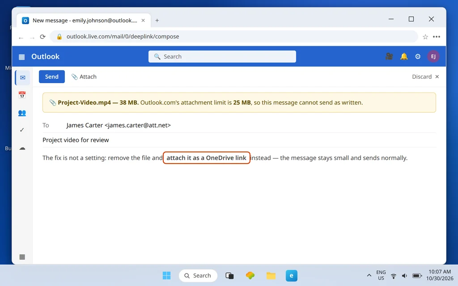Open browser menu three dots

437,37
